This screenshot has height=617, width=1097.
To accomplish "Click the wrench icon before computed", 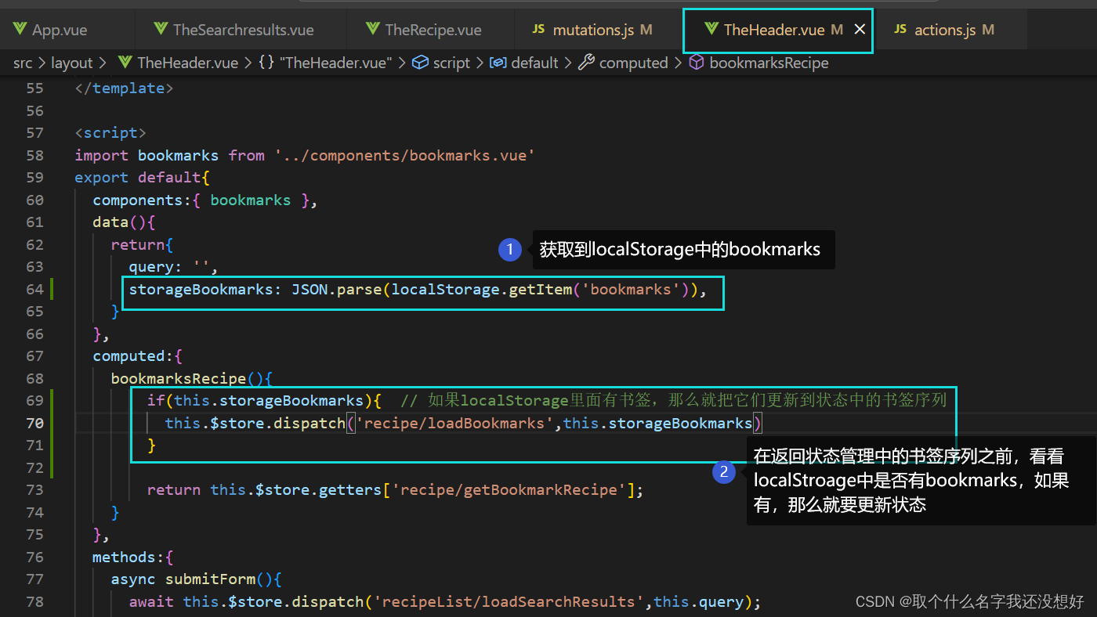I will pos(586,63).
